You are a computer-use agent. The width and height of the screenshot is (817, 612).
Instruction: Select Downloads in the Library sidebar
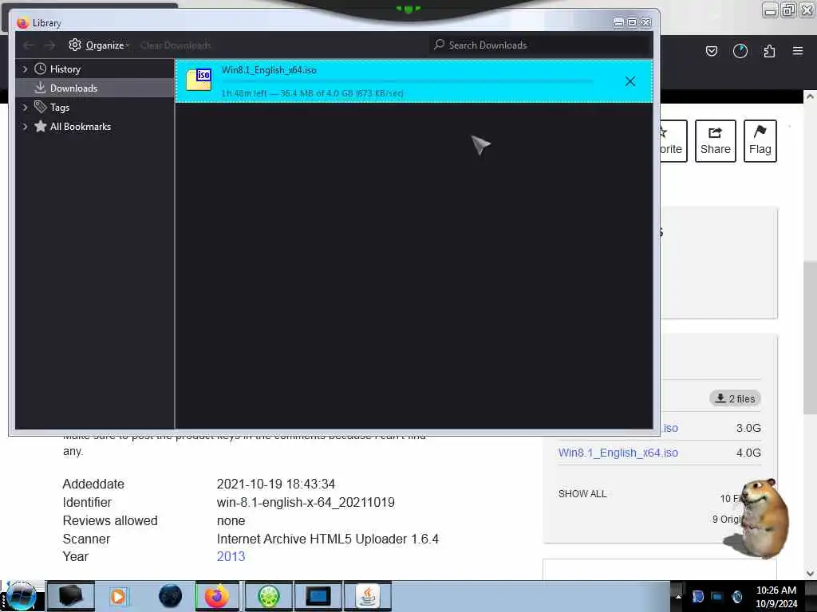(73, 88)
